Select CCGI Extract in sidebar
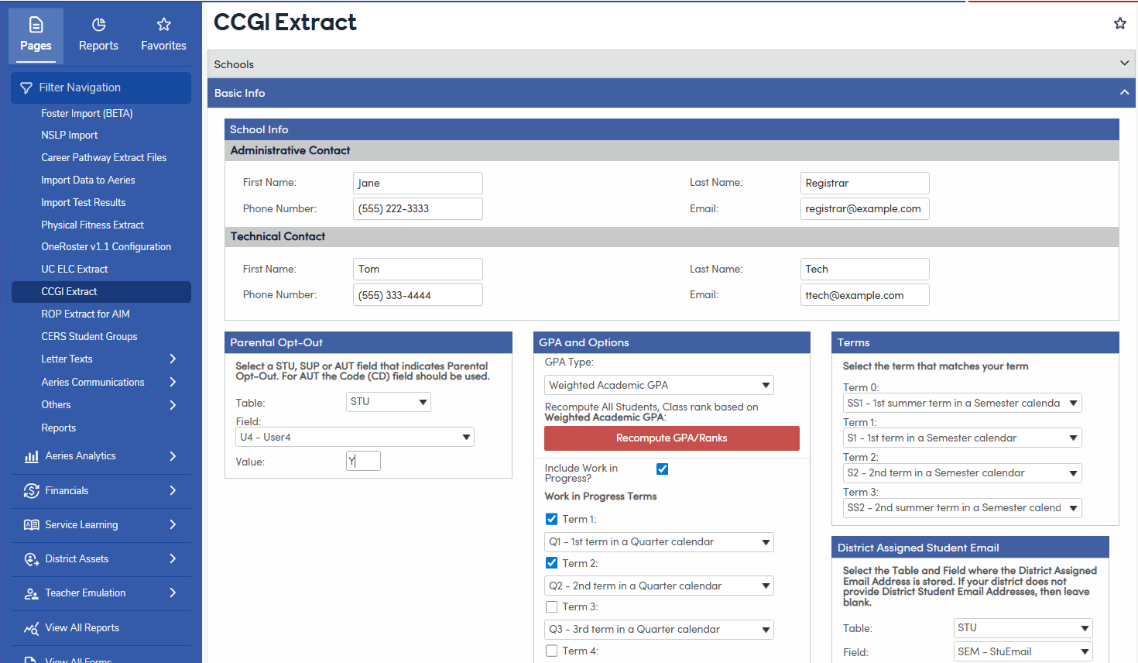 pos(101,292)
